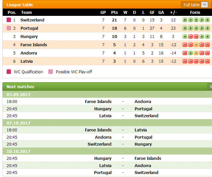Click Andorra's orange draw form icon

[196, 53]
